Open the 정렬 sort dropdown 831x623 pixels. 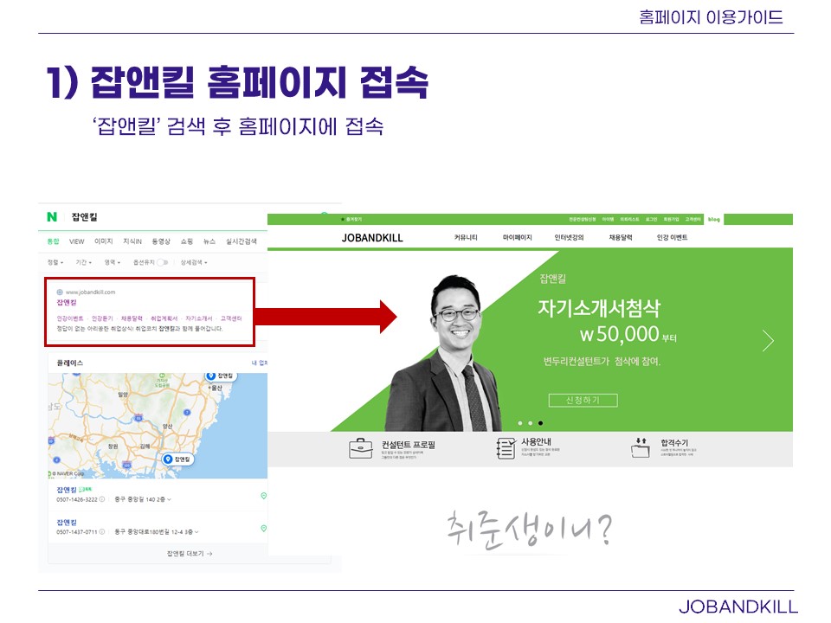pos(55,262)
